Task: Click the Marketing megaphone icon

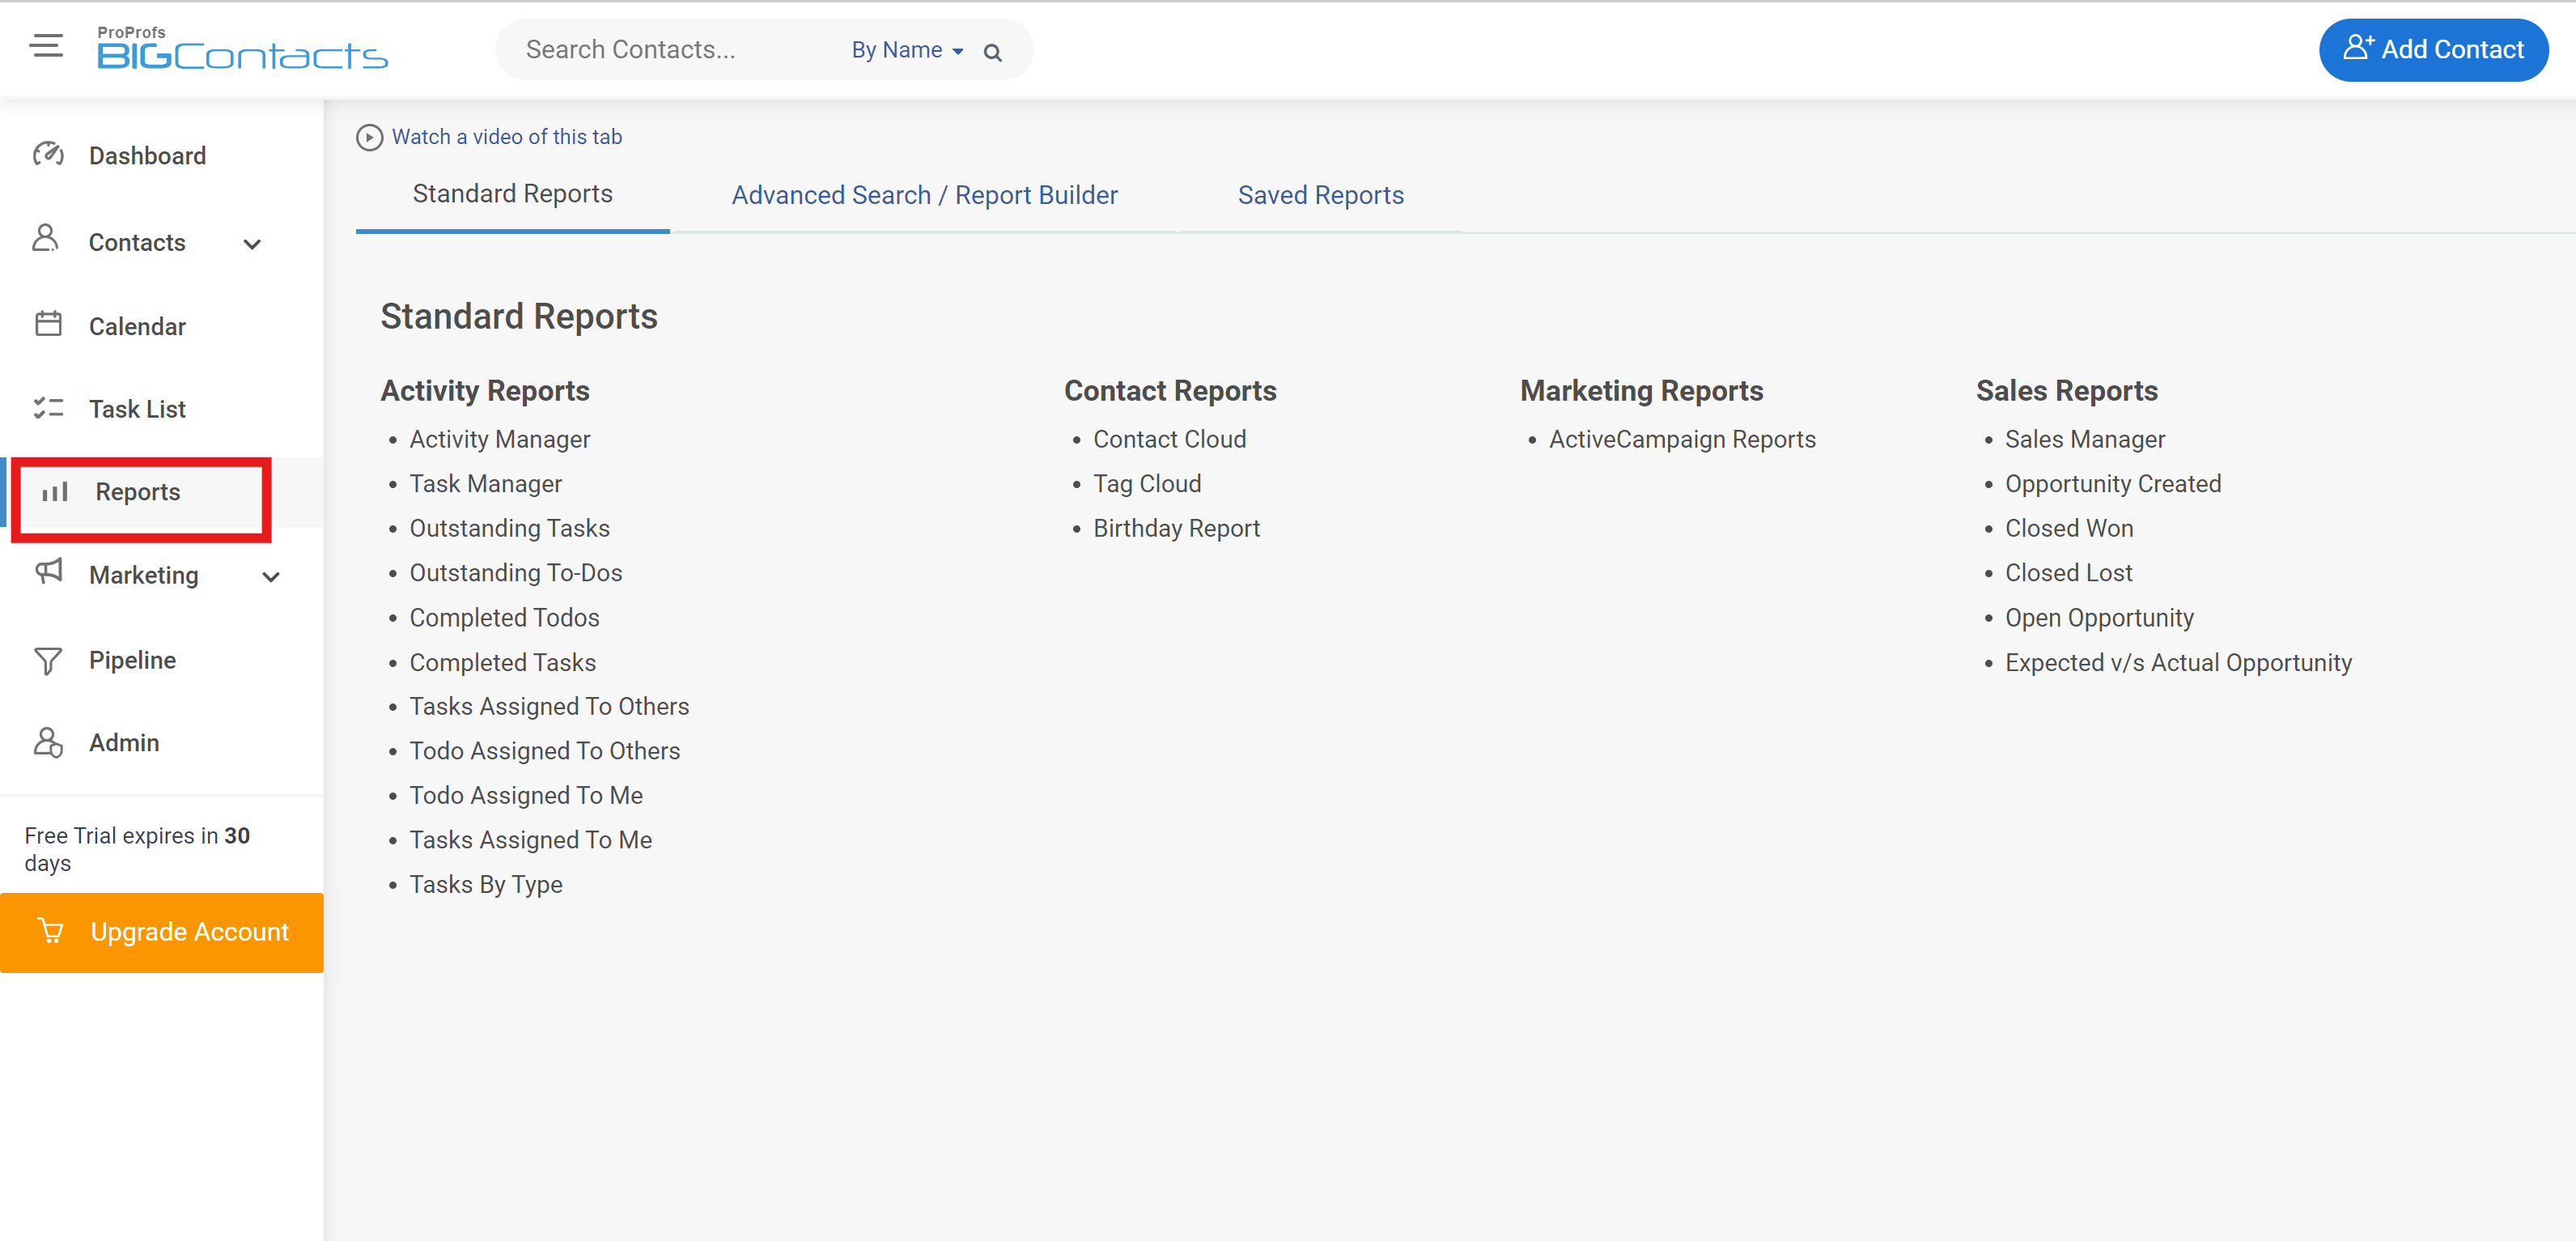Action: (x=48, y=572)
